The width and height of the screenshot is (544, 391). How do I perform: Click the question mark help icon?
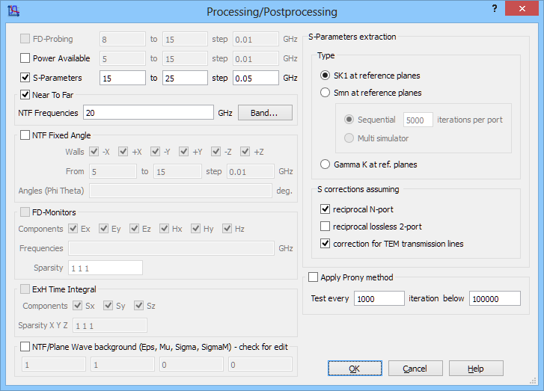tap(495, 9)
